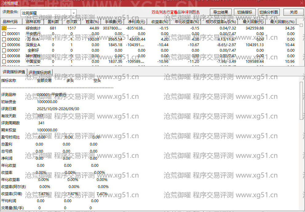Sort by the 净利润(元) column header
Viewport: 305px width, 212px height.
click(x=136, y=22)
